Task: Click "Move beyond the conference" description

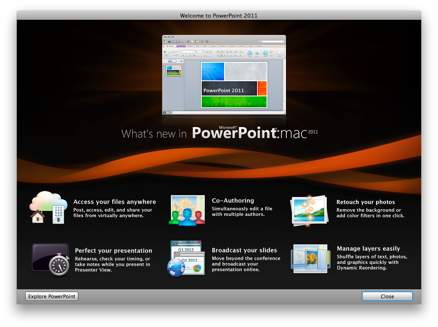Action: (246, 264)
